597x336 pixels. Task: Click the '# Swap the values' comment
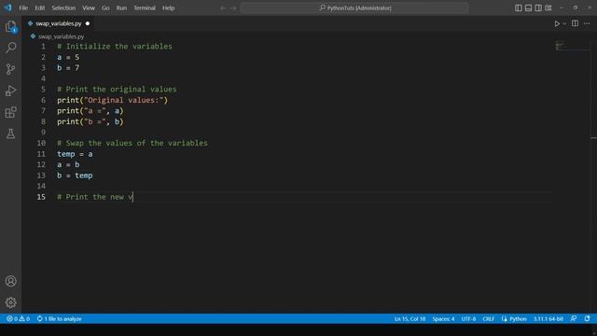coord(132,143)
